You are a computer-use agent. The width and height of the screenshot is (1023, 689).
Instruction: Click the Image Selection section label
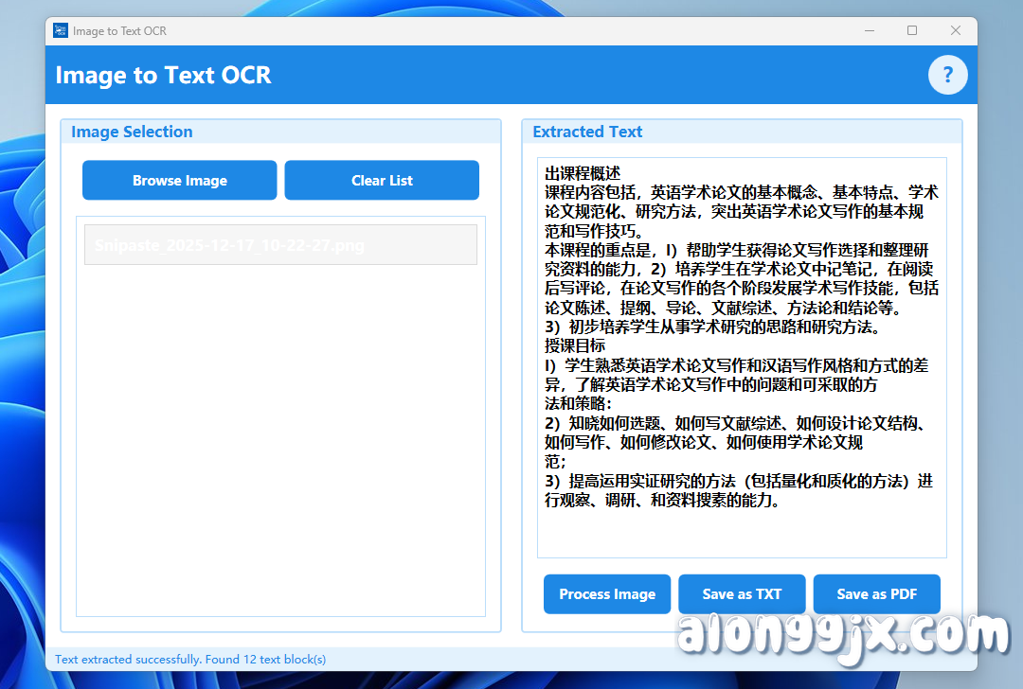[132, 132]
